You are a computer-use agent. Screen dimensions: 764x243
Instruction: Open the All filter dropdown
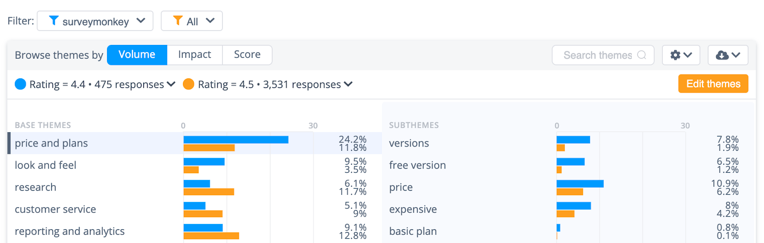click(192, 21)
